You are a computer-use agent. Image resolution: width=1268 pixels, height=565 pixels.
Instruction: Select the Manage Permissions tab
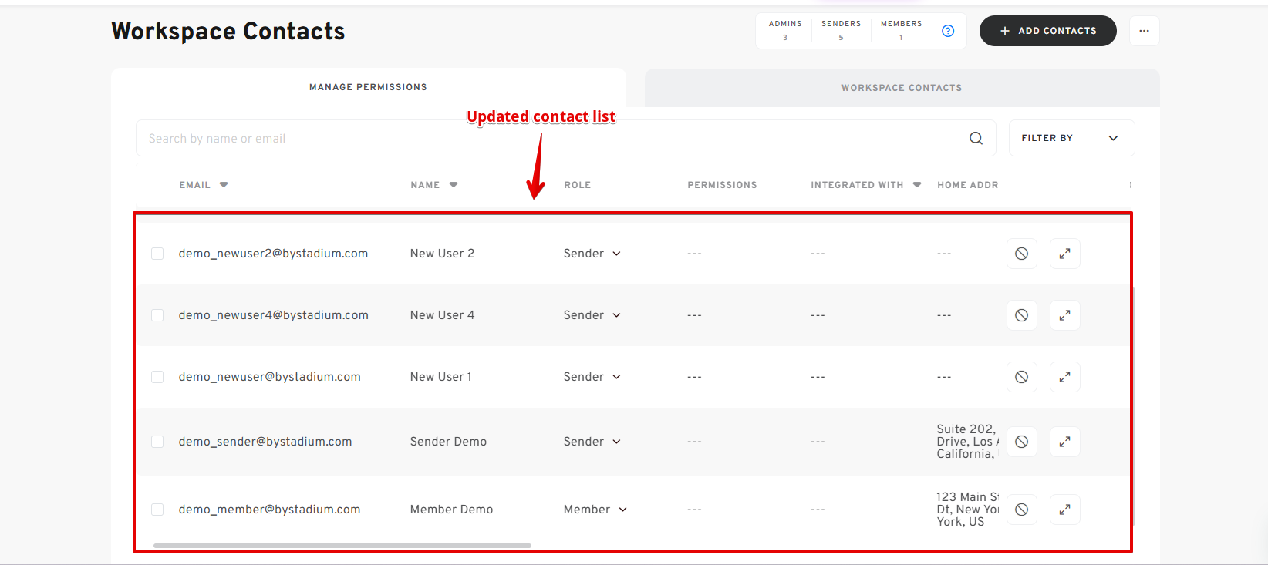(368, 87)
